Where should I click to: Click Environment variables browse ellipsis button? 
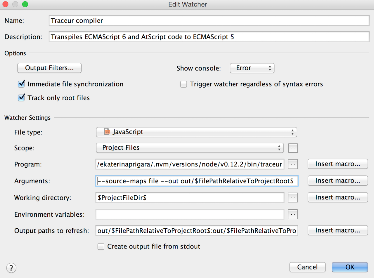coord(293,214)
